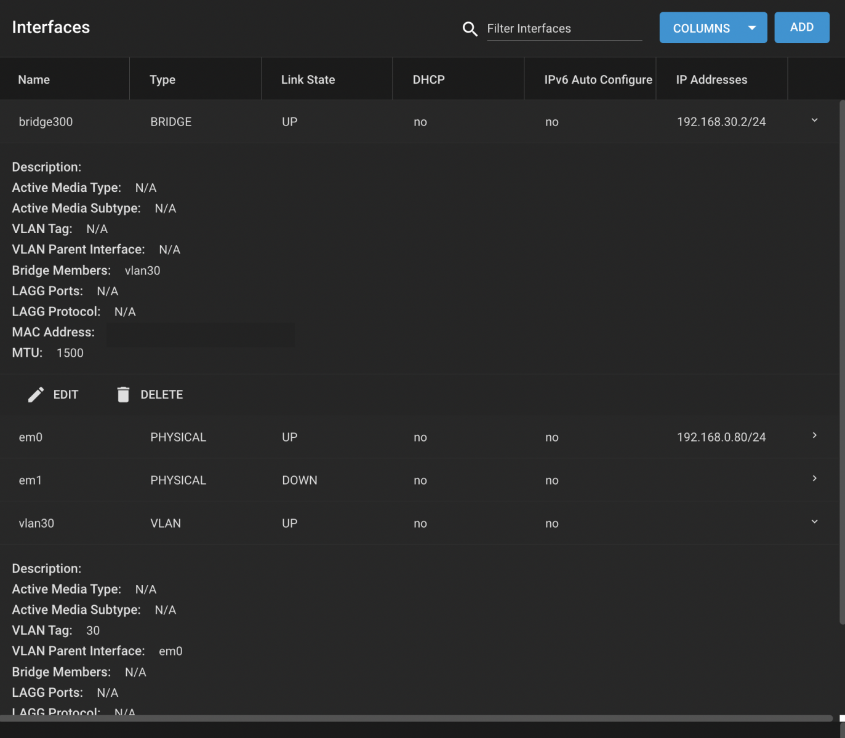
Task: Click the EDIT button label for bridge300
Action: 66,395
